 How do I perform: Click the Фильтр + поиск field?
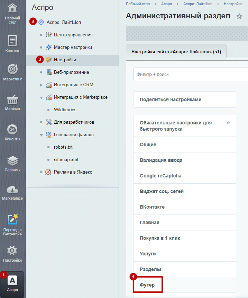191,74
